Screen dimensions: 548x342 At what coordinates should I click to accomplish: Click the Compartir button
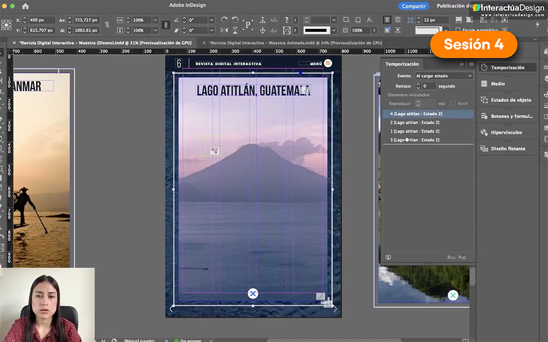[x=413, y=6]
